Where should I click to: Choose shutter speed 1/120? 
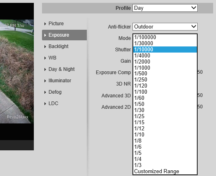(x=165, y=86)
